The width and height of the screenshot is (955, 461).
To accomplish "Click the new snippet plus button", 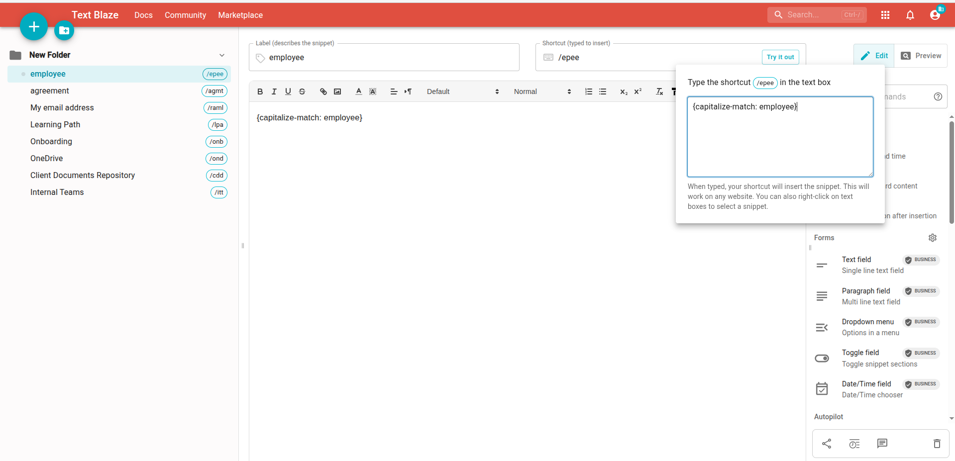I will (x=34, y=26).
